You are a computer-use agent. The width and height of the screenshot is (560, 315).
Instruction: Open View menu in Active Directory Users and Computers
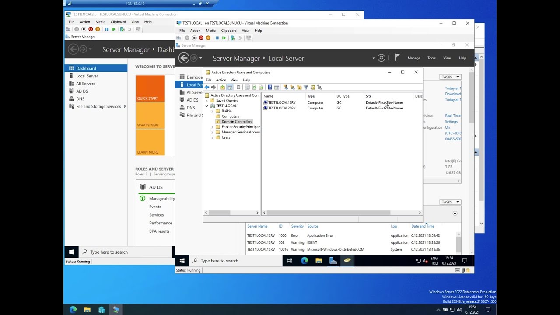coord(234,80)
